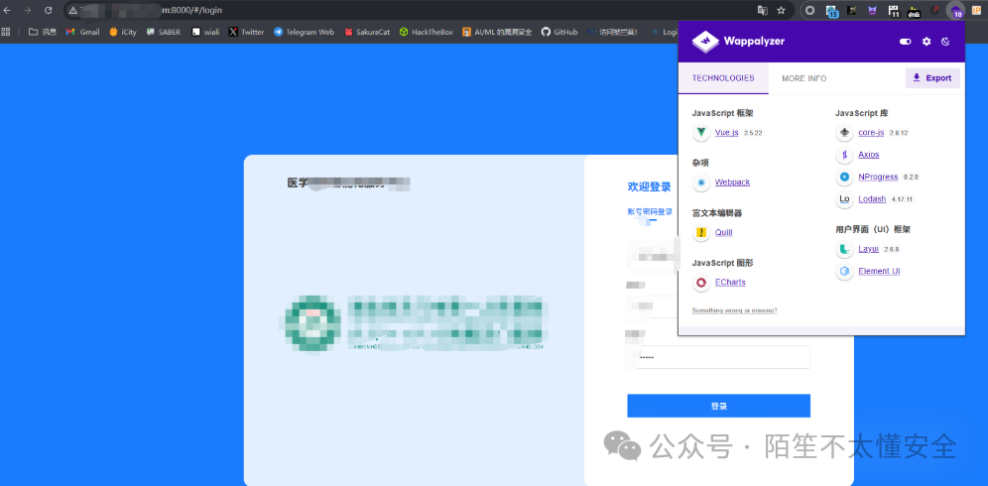Open the GitHub bookmark
The height and width of the screenshot is (486, 988).
click(x=558, y=32)
